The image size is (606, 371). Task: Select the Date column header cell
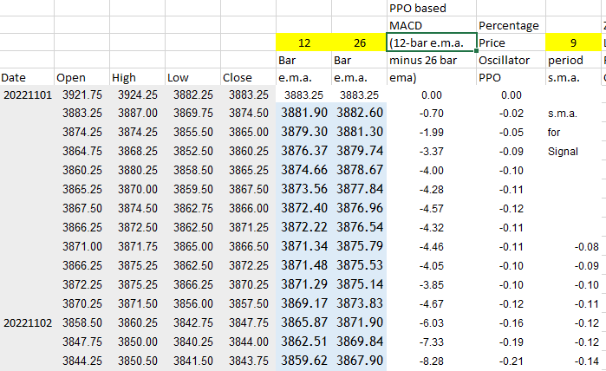tap(26, 78)
